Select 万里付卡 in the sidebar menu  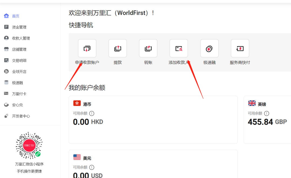click(19, 94)
